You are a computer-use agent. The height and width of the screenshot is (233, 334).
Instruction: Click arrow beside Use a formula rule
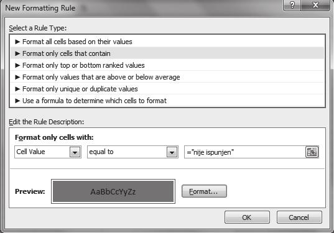point(17,101)
